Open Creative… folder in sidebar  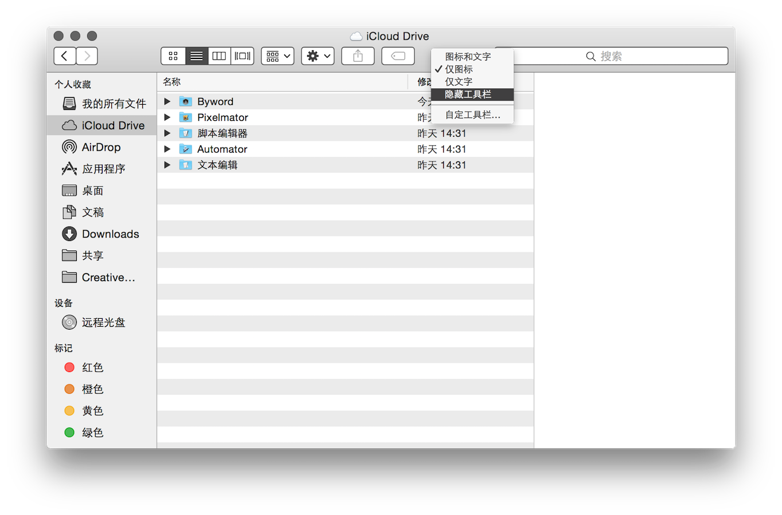coord(102,278)
